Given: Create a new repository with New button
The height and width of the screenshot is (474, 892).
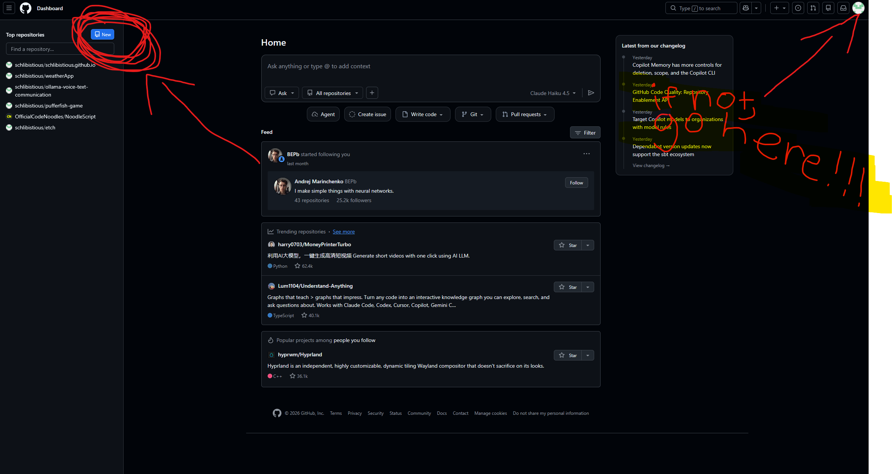Looking at the screenshot, I should pyautogui.click(x=103, y=34).
